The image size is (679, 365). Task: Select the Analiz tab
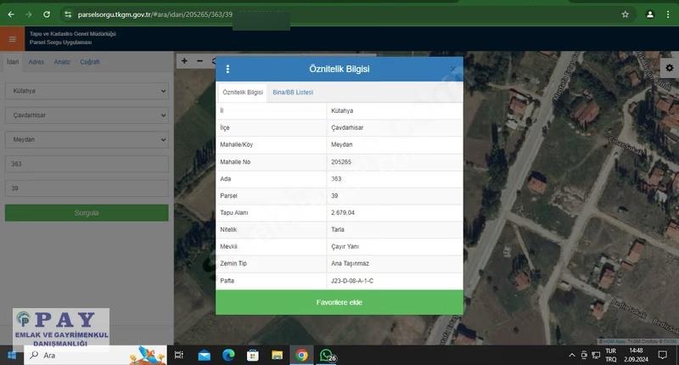62,62
